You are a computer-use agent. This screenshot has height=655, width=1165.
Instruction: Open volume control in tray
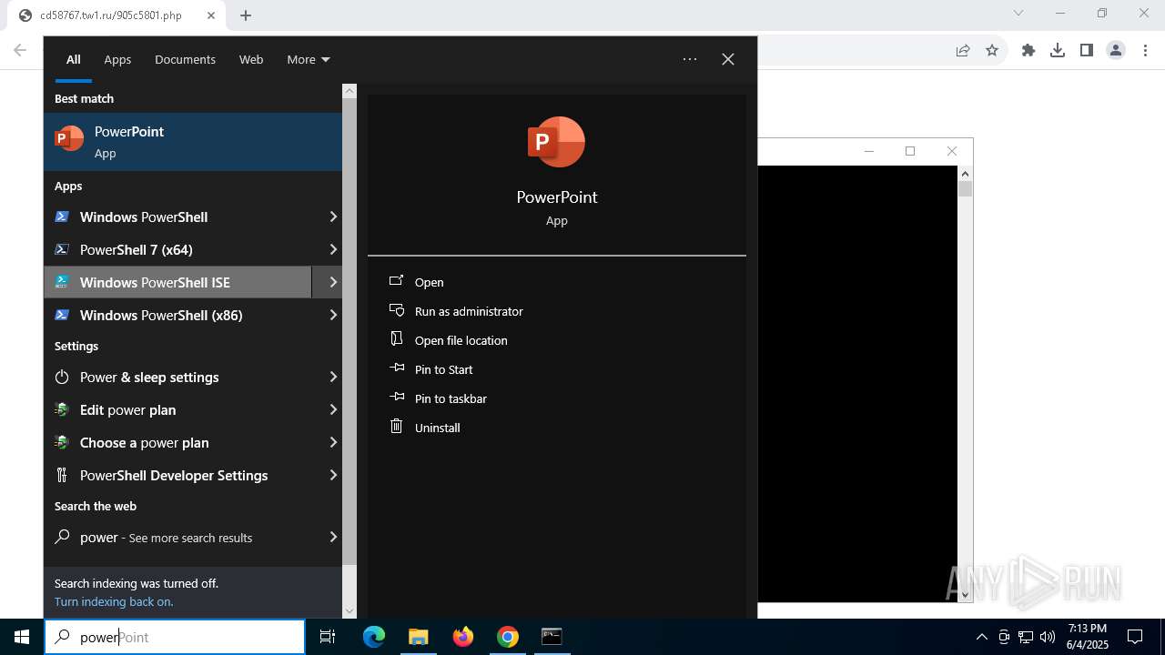click(x=1048, y=637)
